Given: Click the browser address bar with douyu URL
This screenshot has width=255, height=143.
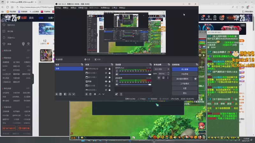Looking at the screenshot, I should click(x=36, y=7).
